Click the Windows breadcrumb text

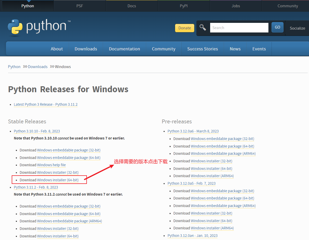pyautogui.click(x=63, y=67)
